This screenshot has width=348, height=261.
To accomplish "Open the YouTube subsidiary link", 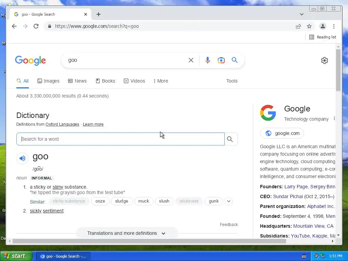I will (x=300, y=236).
